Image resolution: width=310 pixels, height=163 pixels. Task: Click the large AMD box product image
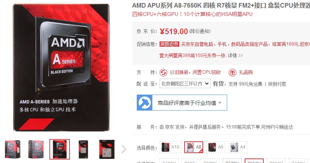tap(61, 68)
